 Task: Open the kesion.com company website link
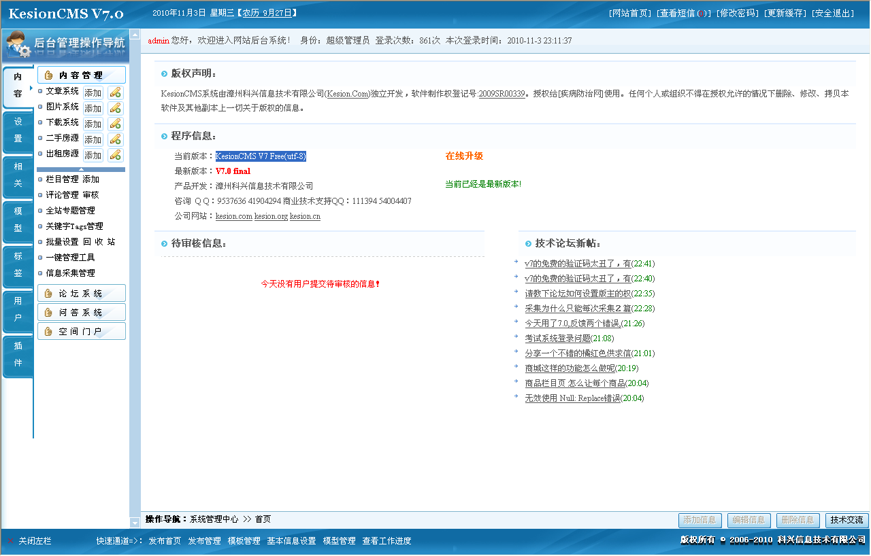234,217
